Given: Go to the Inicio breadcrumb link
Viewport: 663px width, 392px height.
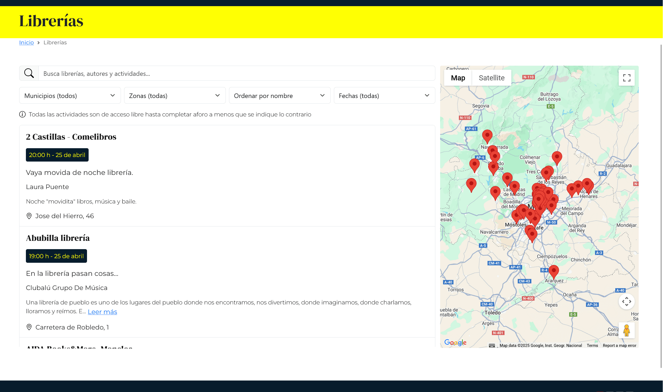Looking at the screenshot, I should (x=26, y=42).
